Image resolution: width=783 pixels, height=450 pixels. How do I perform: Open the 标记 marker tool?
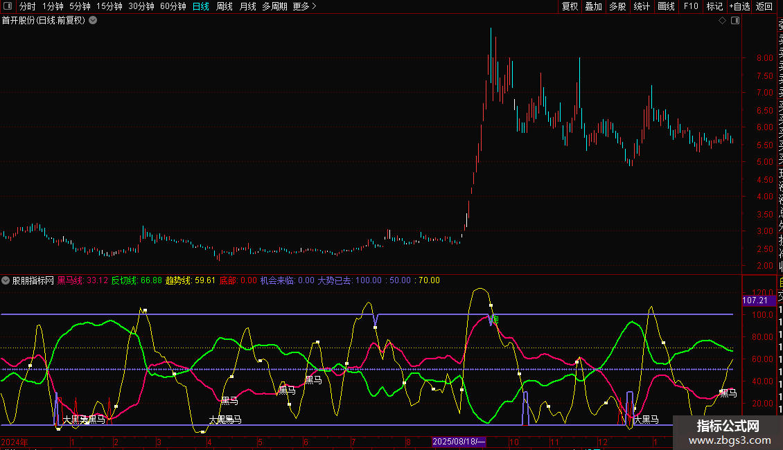point(714,7)
